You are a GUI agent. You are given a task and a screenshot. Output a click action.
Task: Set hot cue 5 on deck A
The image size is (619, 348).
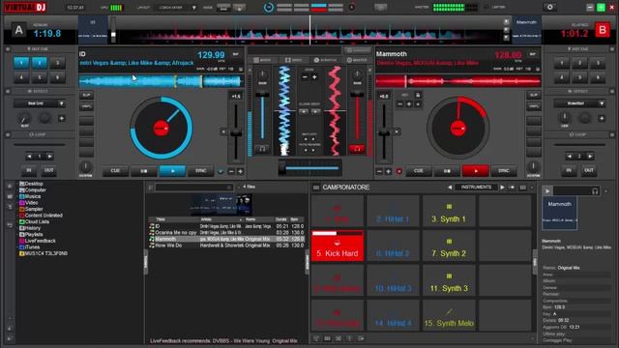point(40,77)
